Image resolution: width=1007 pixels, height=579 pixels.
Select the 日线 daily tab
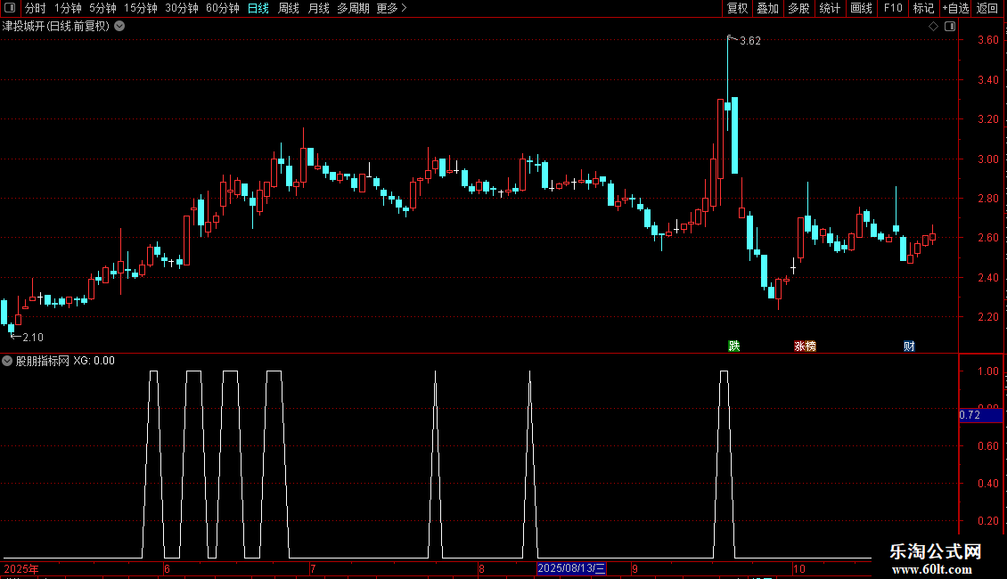click(258, 8)
